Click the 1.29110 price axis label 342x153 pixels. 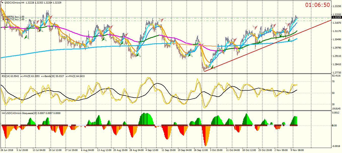336,56
